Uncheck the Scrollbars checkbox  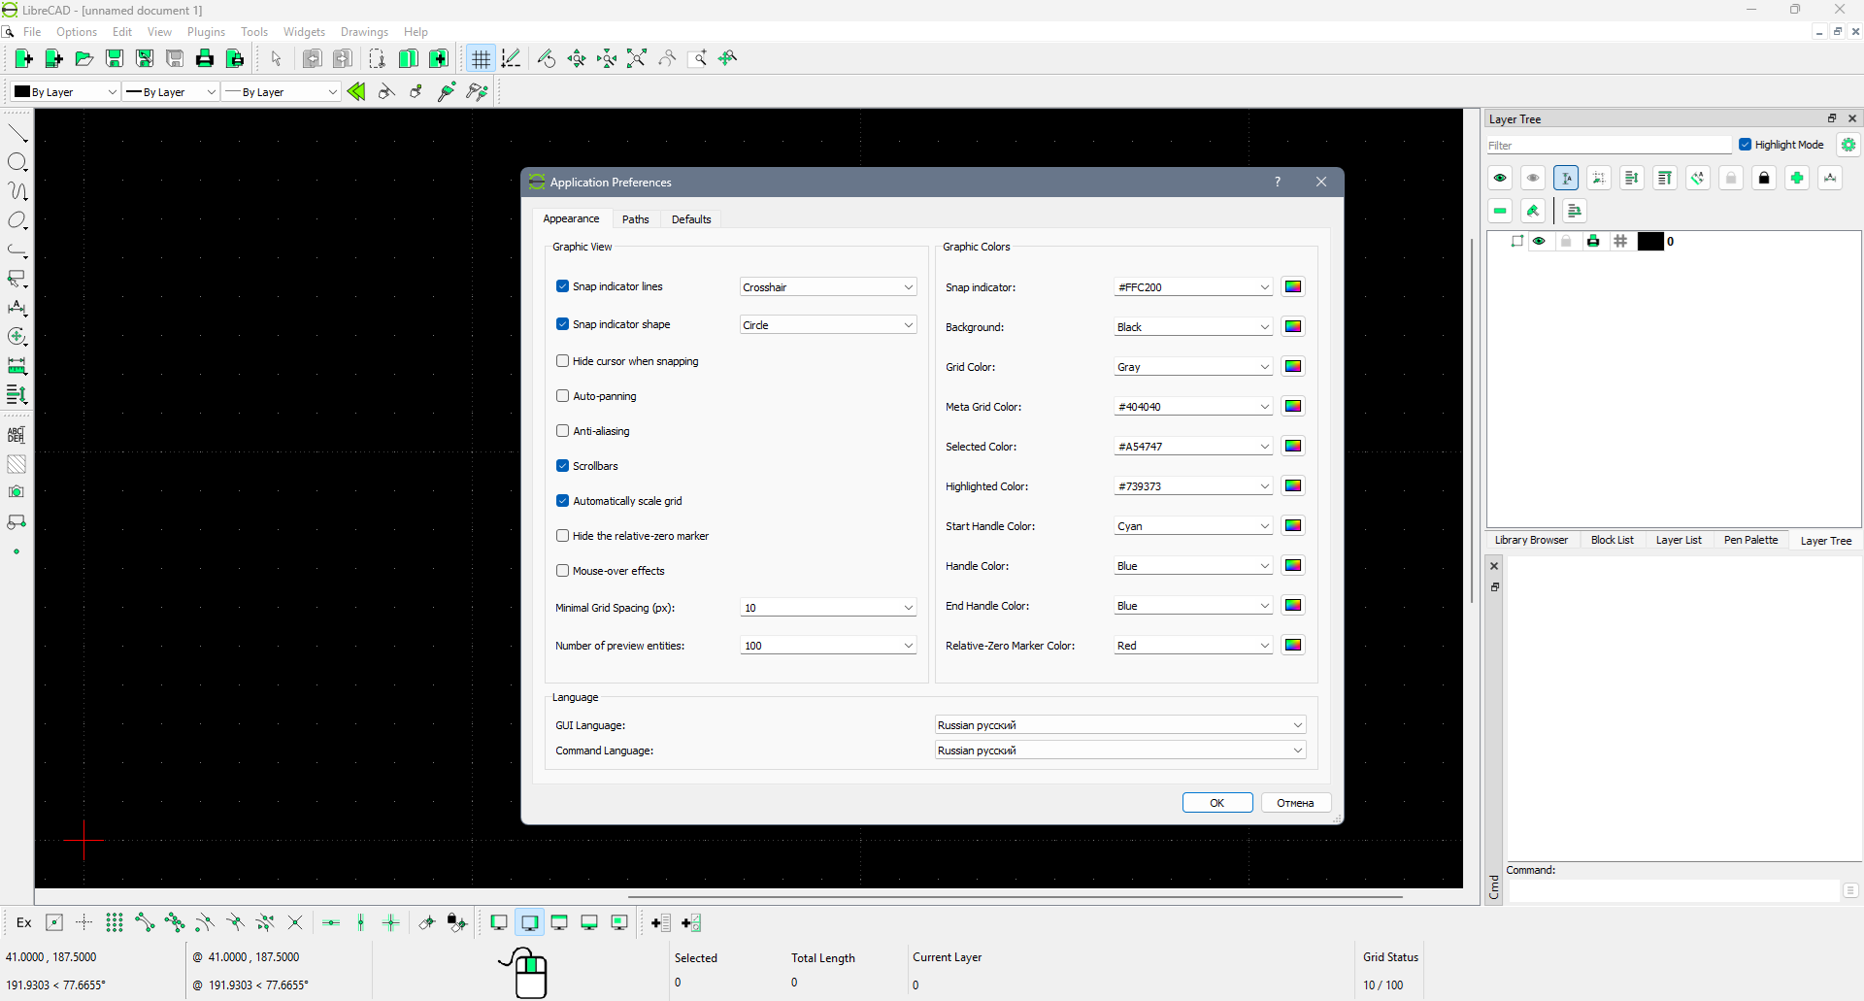click(562, 466)
